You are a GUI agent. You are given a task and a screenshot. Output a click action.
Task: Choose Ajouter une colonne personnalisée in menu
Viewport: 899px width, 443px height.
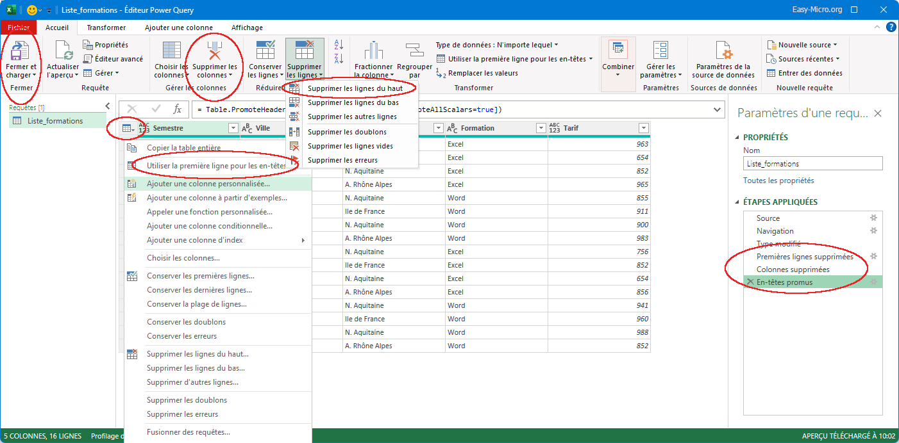pos(208,184)
